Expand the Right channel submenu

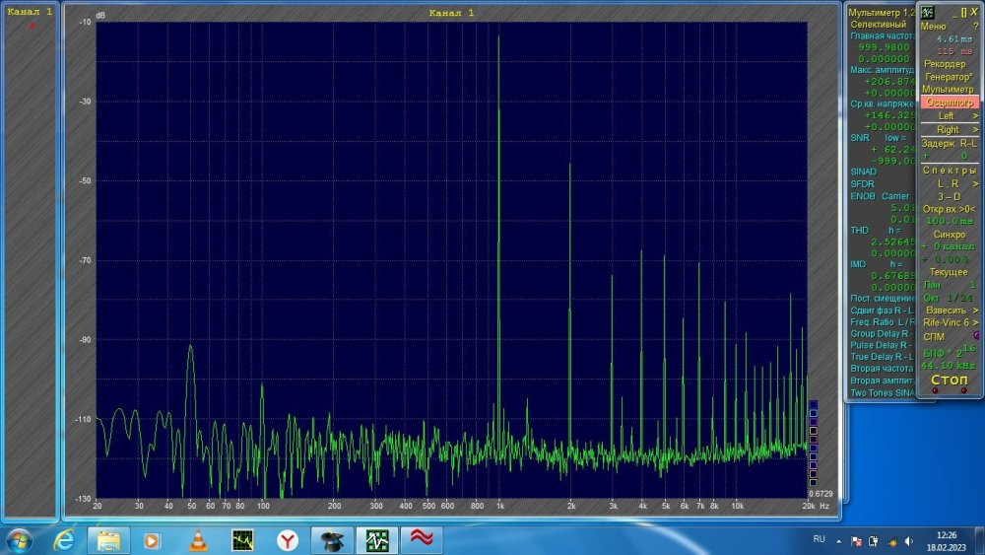950,130
